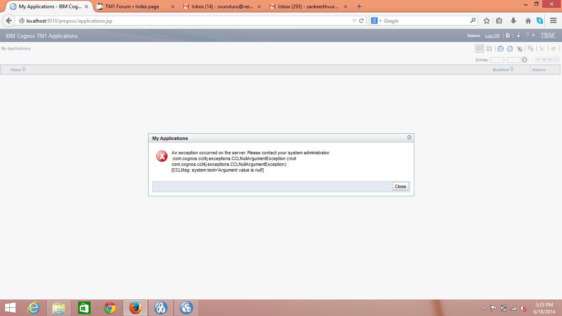The image size is (562, 316).
Task: Open the green document refresh icon in header
Action: tap(508, 35)
